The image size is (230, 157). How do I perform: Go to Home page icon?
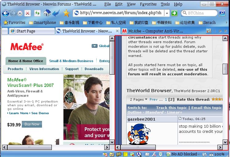tap(47, 13)
